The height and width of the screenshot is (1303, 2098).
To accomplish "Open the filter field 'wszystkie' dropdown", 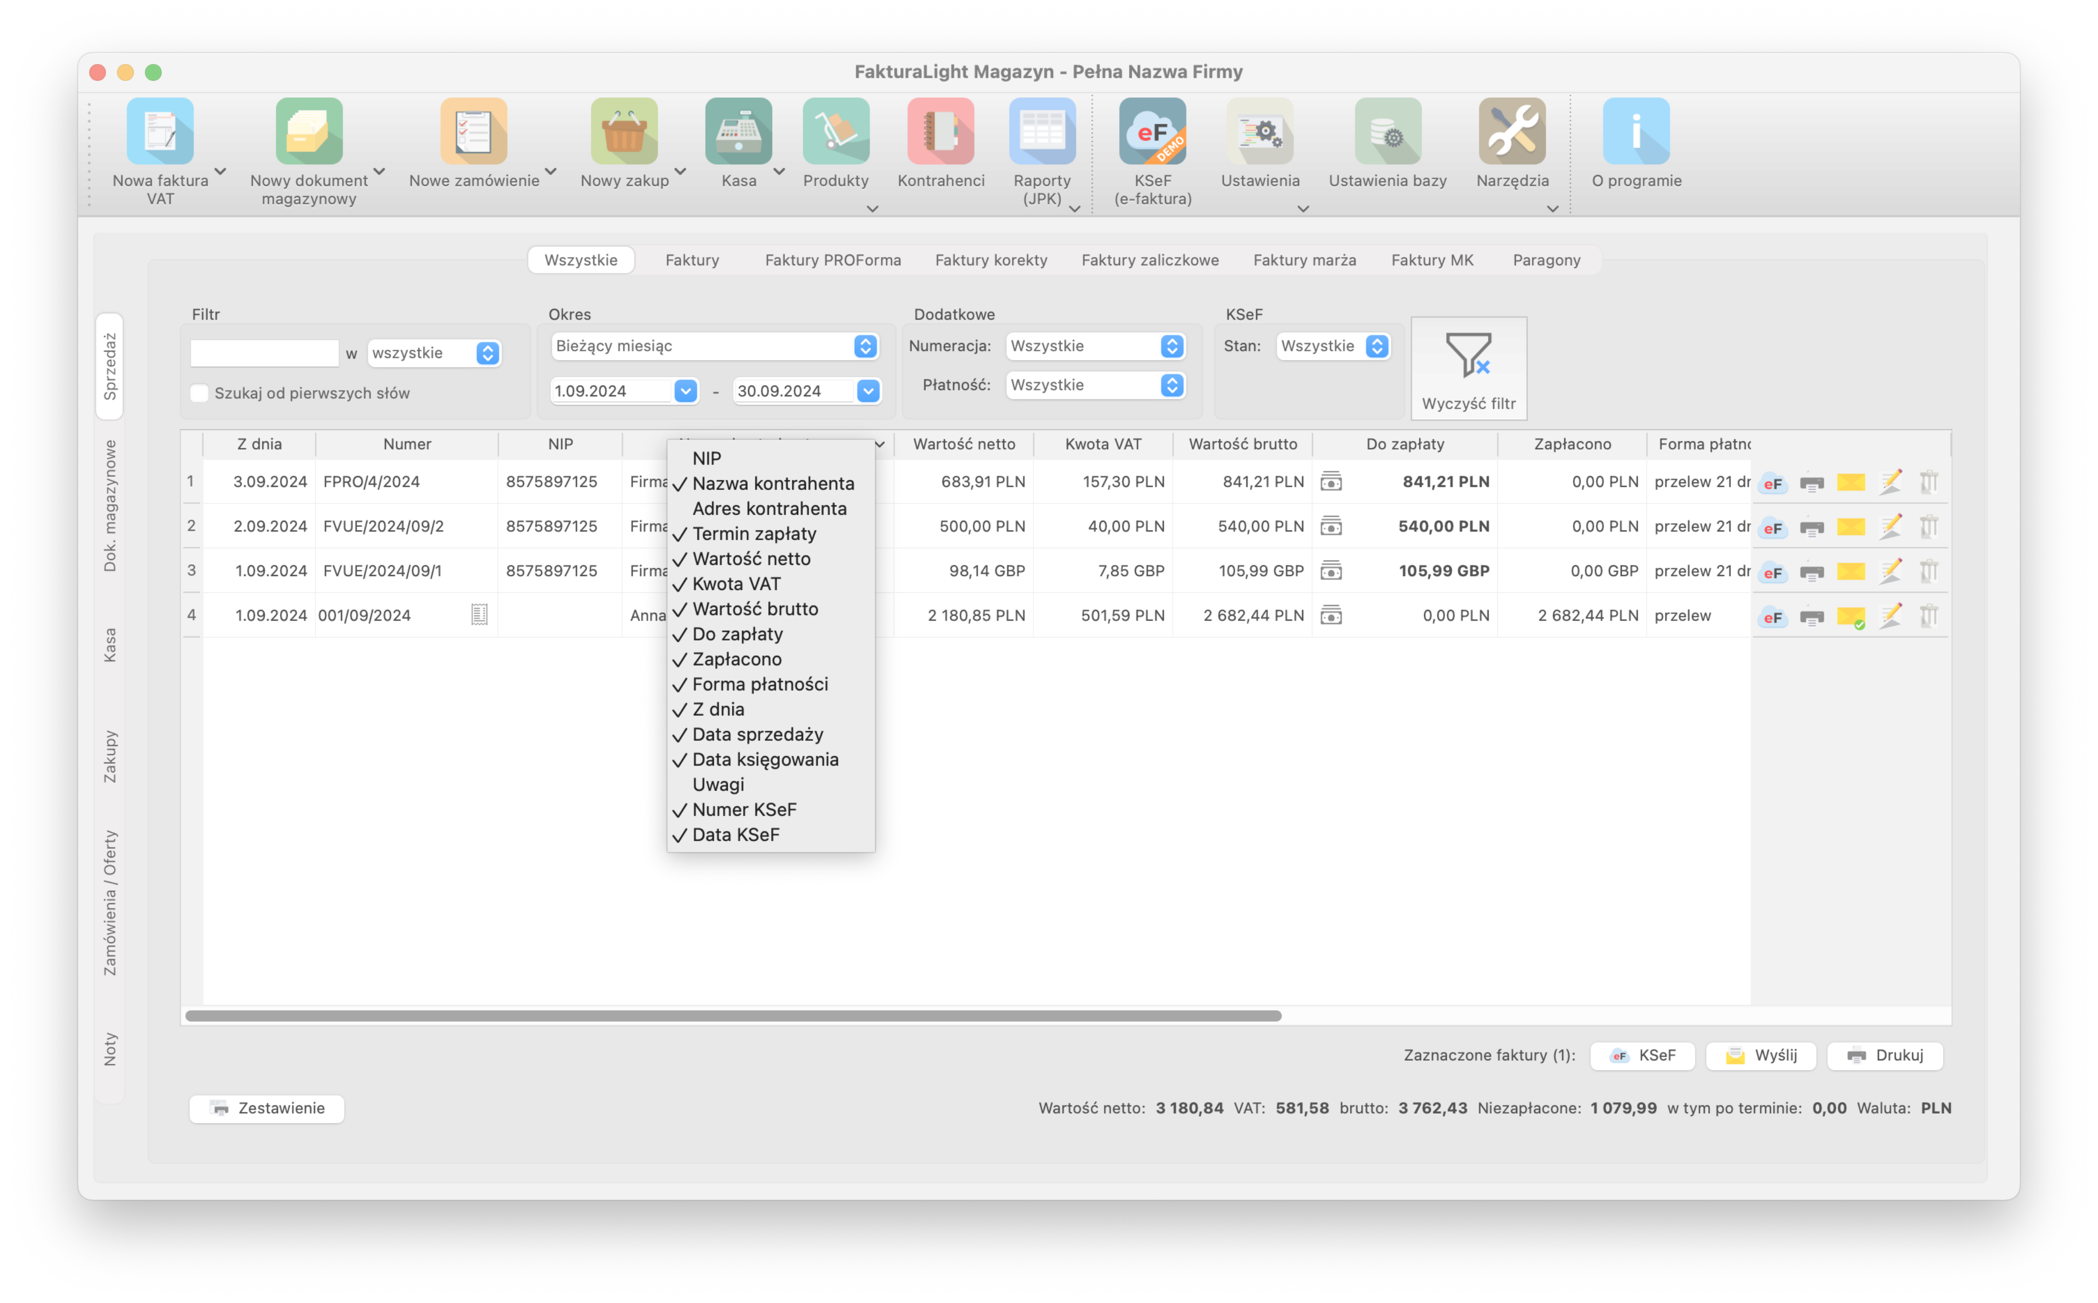I will [x=434, y=352].
